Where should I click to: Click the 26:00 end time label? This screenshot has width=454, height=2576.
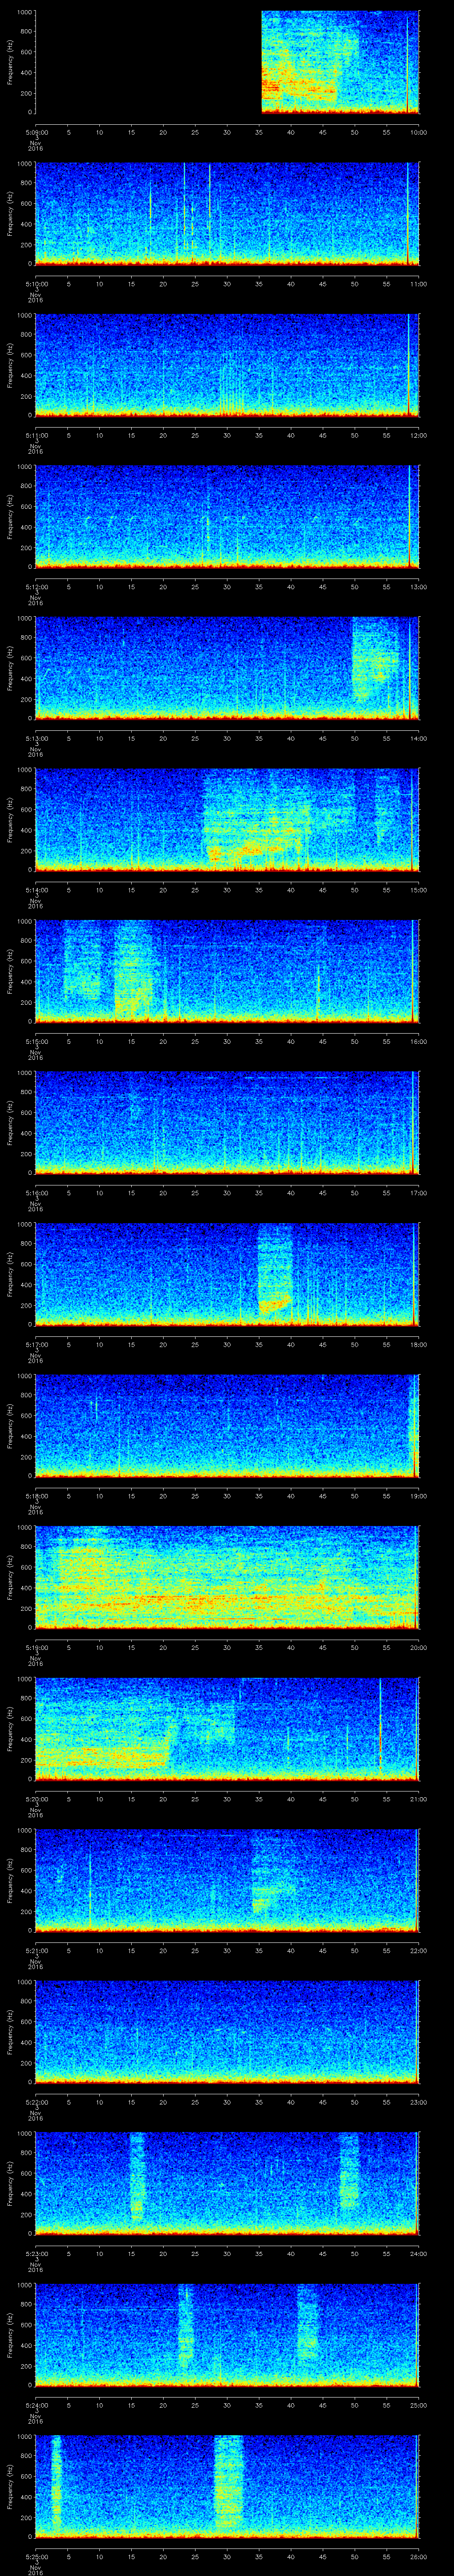pyautogui.click(x=419, y=2557)
